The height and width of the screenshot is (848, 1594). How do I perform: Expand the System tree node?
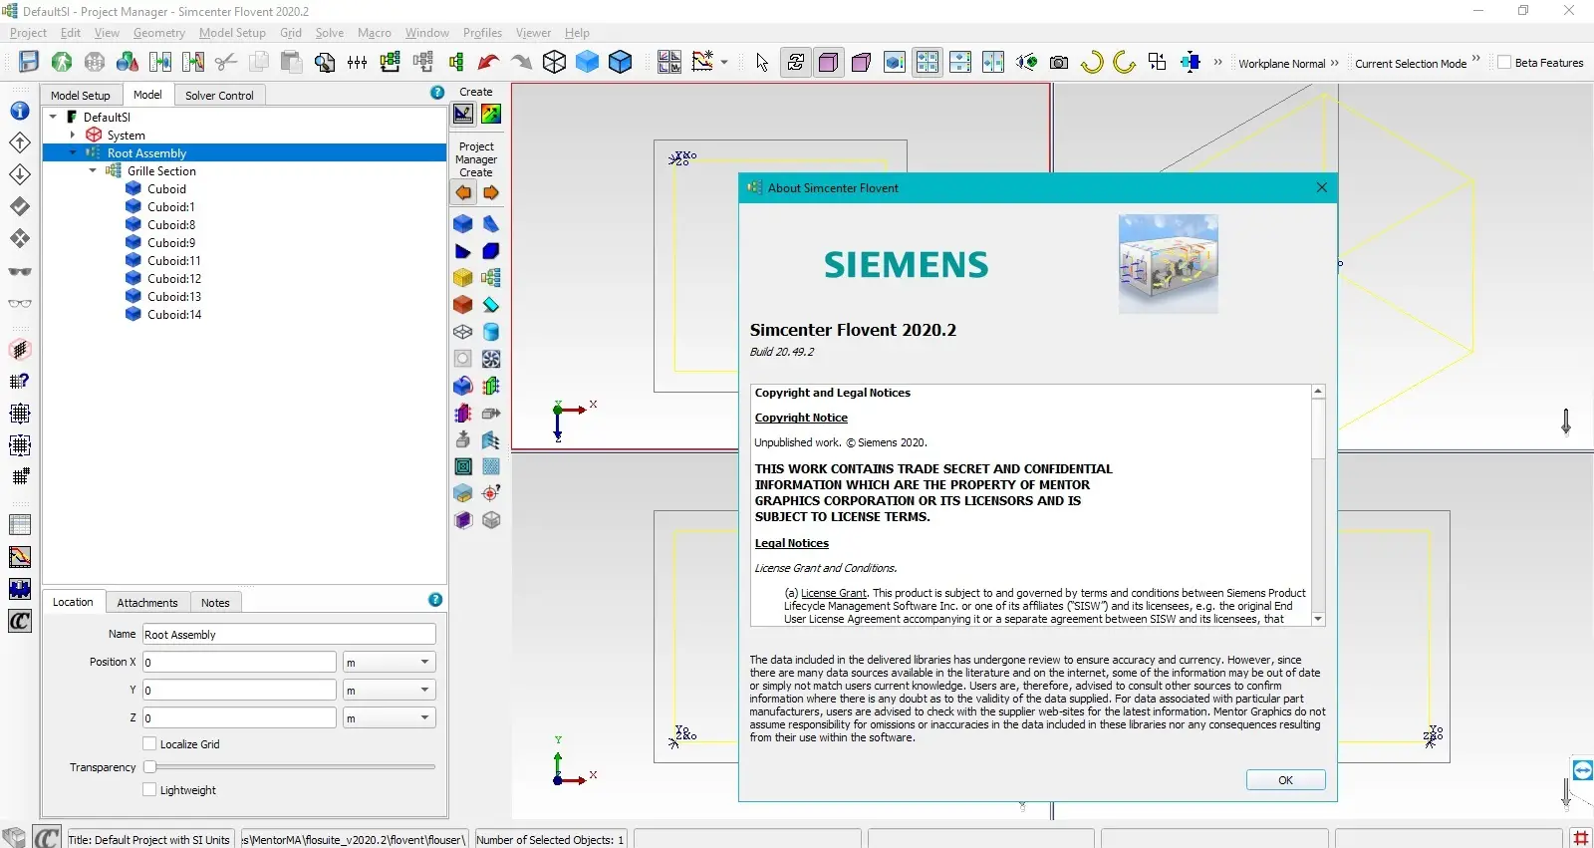[x=73, y=135]
